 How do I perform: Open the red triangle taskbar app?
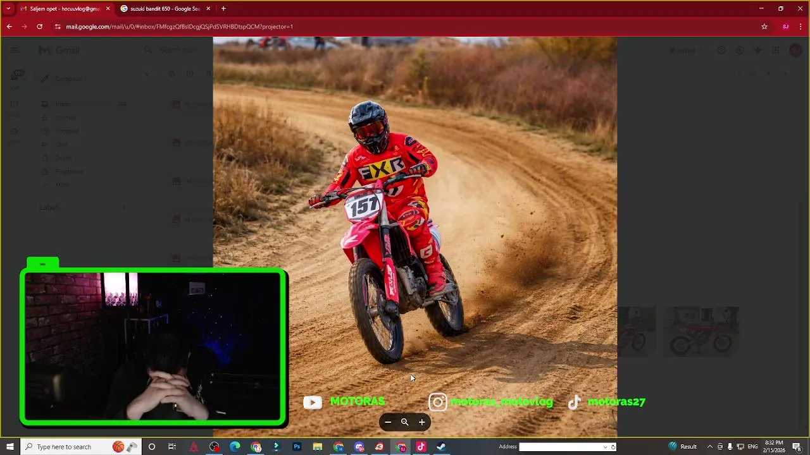[194, 447]
